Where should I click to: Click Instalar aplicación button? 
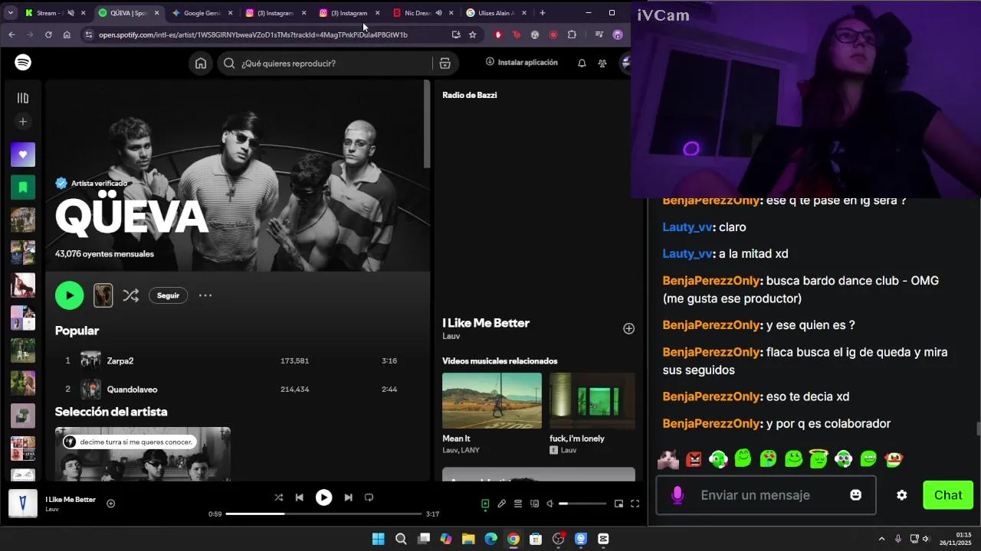click(x=522, y=62)
